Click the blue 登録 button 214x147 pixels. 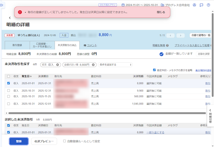point(19,141)
